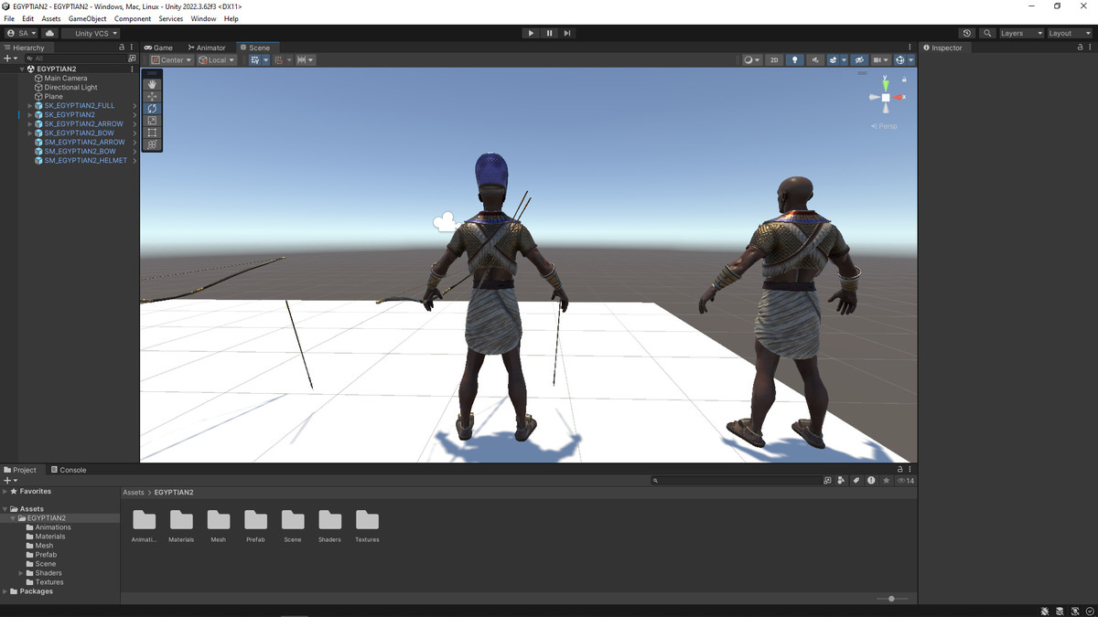The height and width of the screenshot is (617, 1098).
Task: Select the Scale tool
Action: 152,121
